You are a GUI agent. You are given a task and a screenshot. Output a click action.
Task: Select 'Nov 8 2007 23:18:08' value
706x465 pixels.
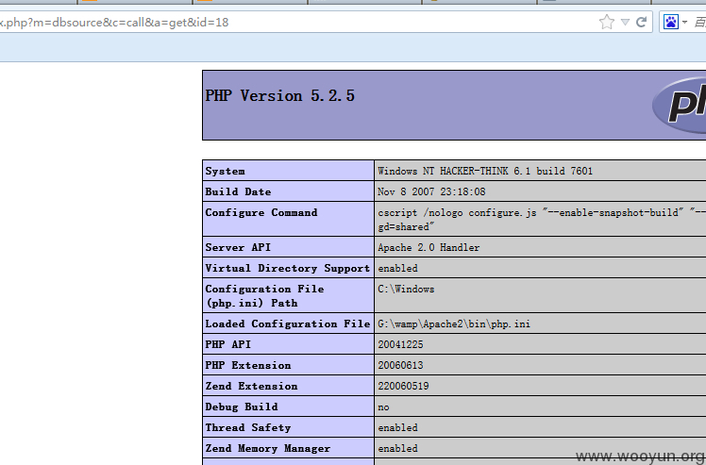(431, 191)
